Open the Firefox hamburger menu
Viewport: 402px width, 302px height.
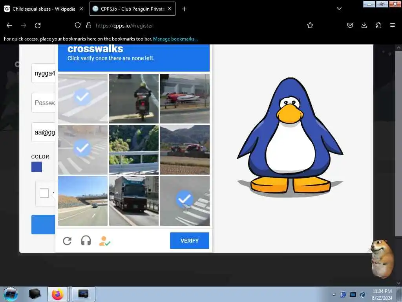393,25
